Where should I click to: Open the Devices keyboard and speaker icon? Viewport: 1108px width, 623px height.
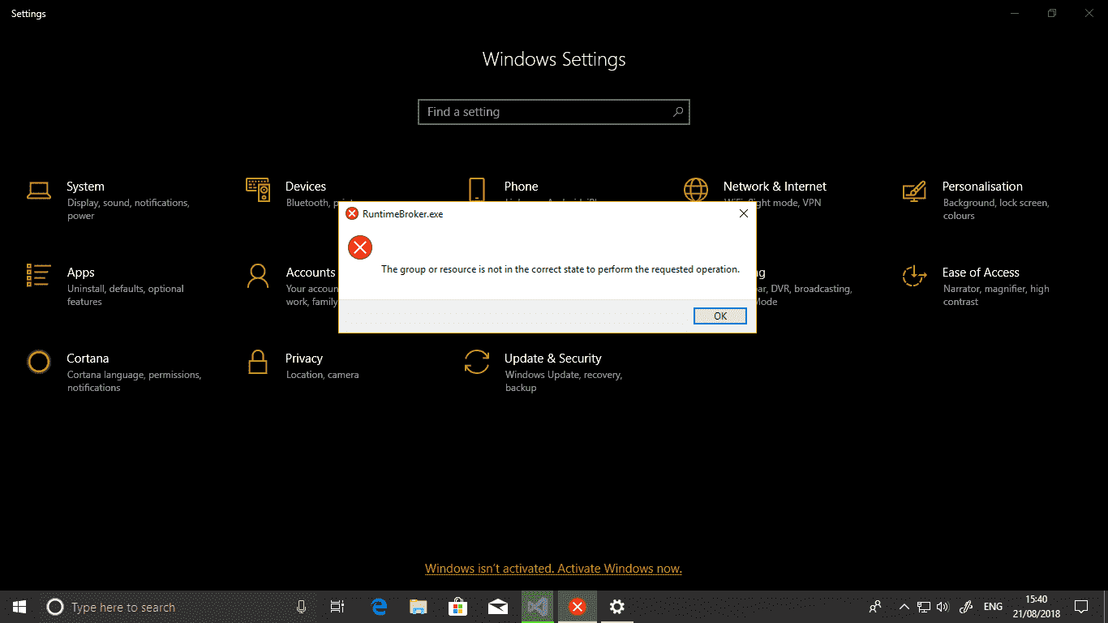pyautogui.click(x=258, y=190)
